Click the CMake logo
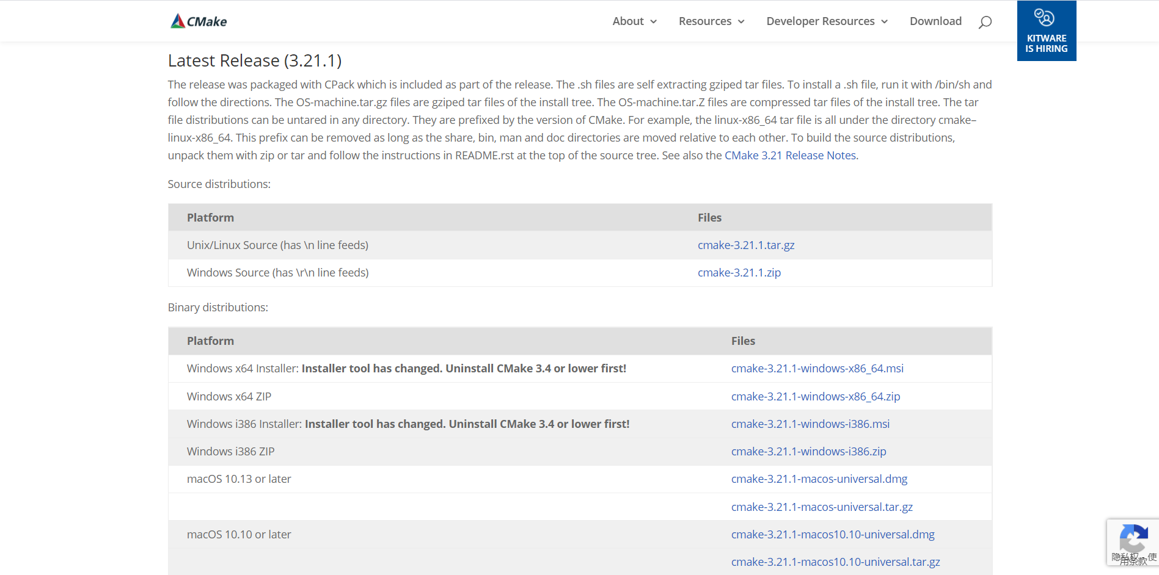Screen dimensions: 1159x575 click(x=199, y=21)
